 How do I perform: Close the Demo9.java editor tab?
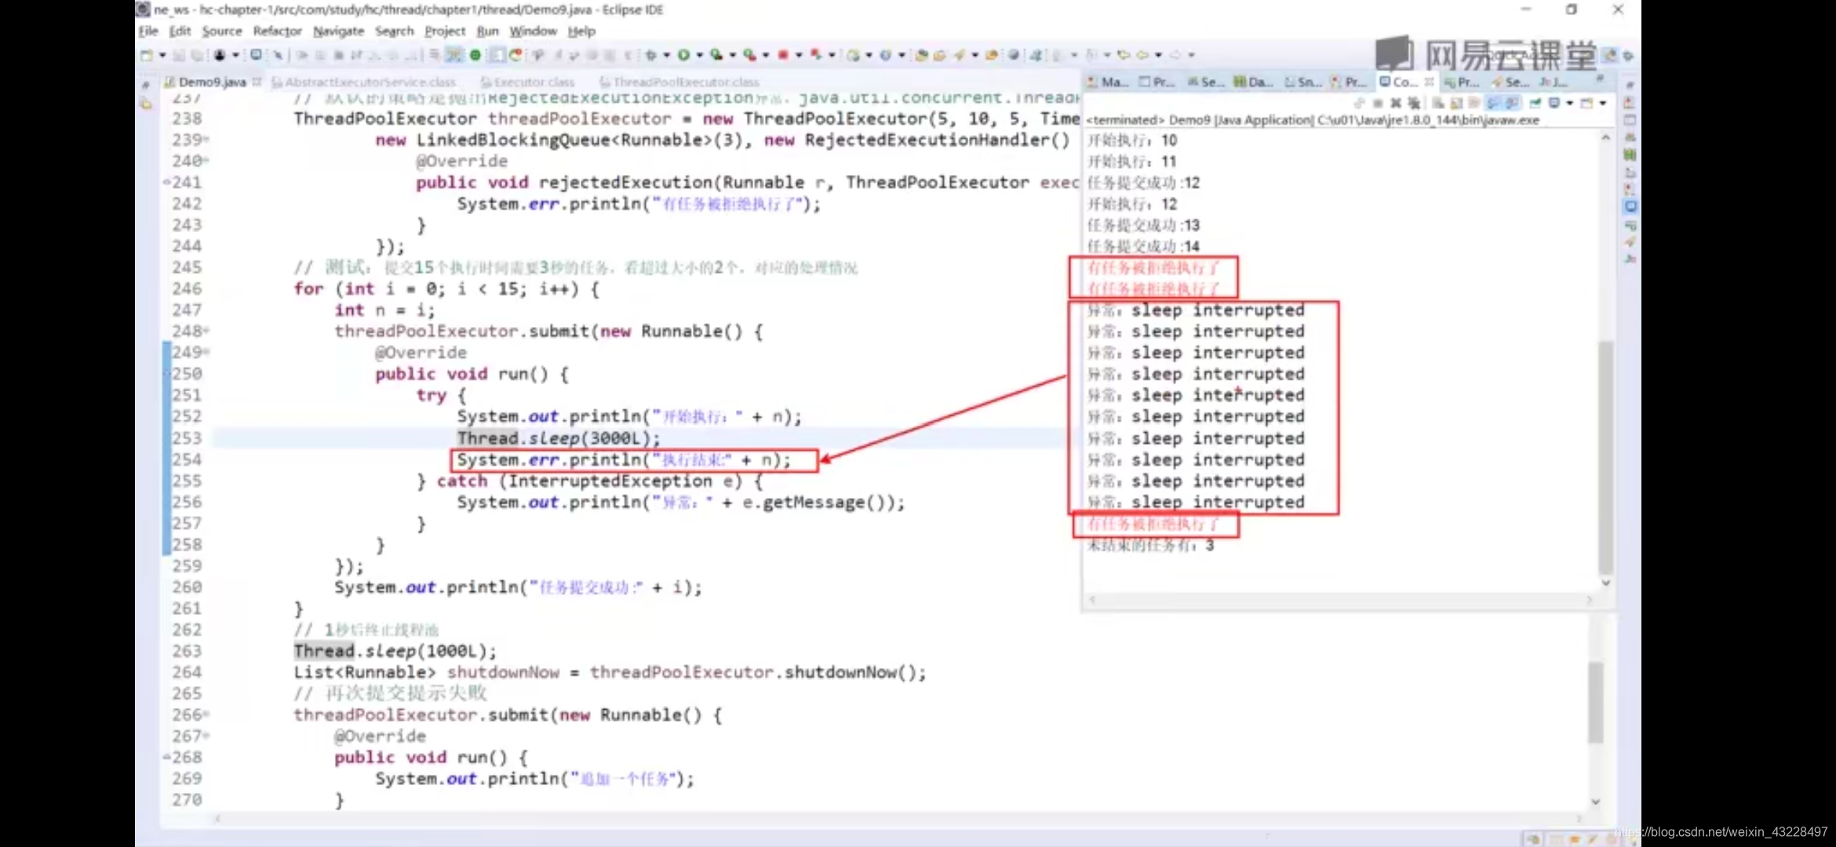(x=257, y=82)
